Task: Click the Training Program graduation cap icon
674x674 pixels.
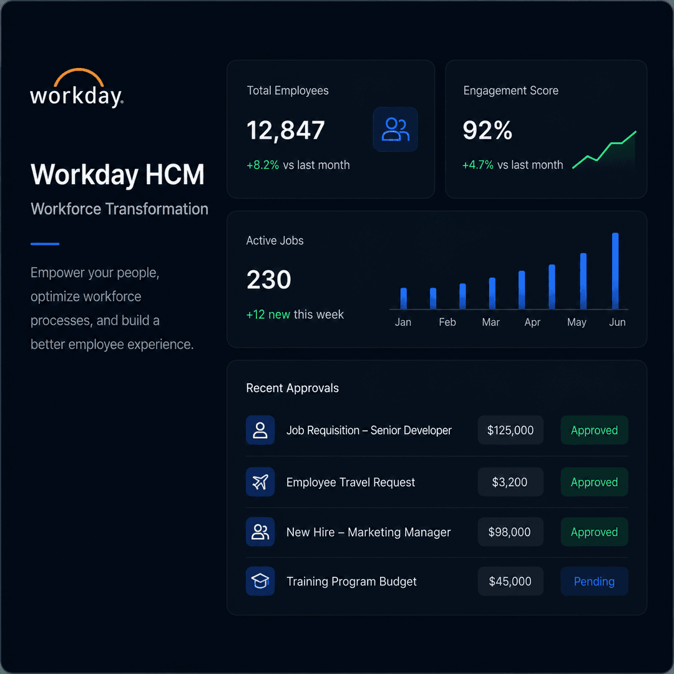Action: click(260, 581)
